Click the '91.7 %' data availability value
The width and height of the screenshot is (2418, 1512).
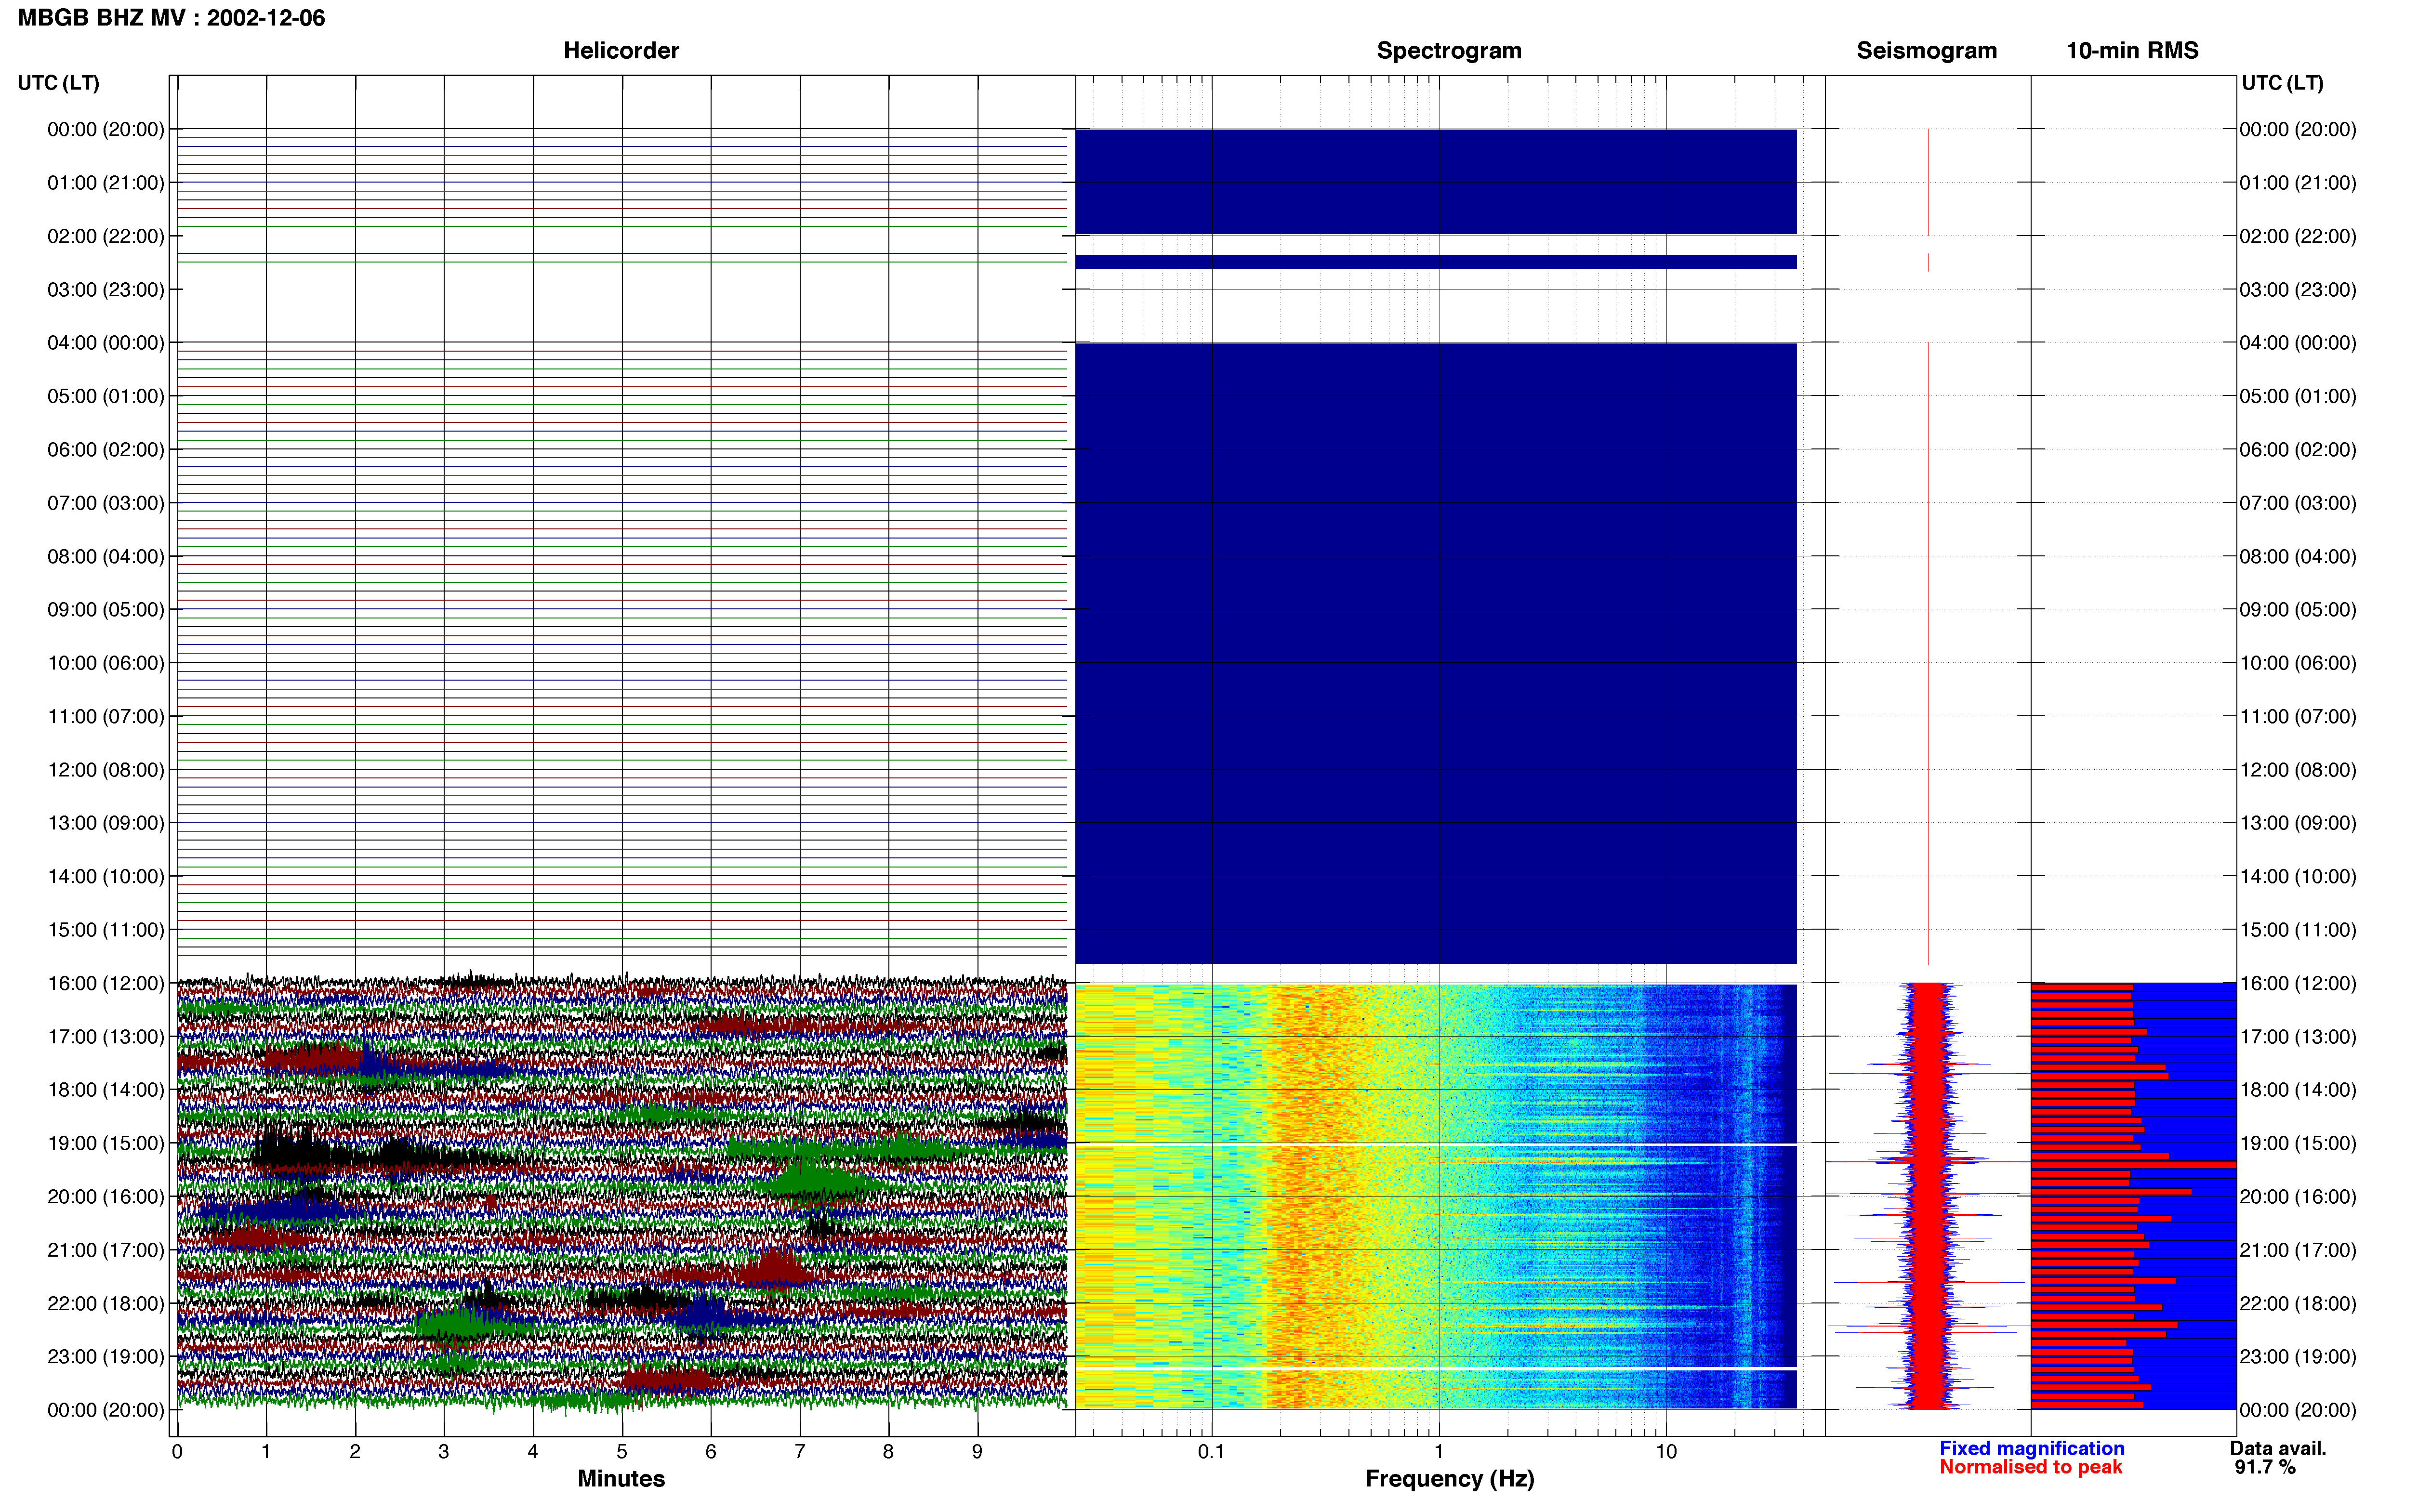(2265, 1467)
